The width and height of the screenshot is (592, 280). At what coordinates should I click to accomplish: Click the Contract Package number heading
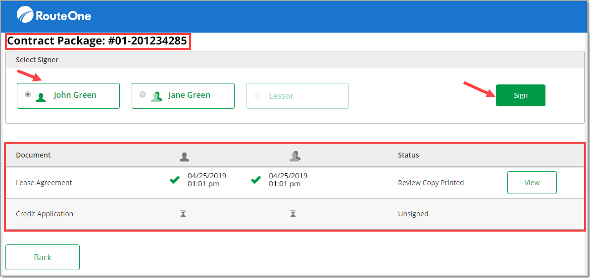[x=98, y=41]
